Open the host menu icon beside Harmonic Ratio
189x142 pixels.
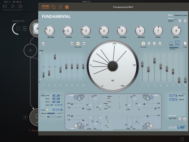pyautogui.click(x=25, y=28)
